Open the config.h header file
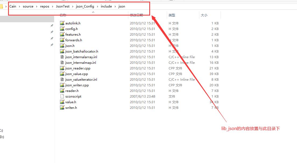This screenshot has height=163, width=297. [71, 29]
